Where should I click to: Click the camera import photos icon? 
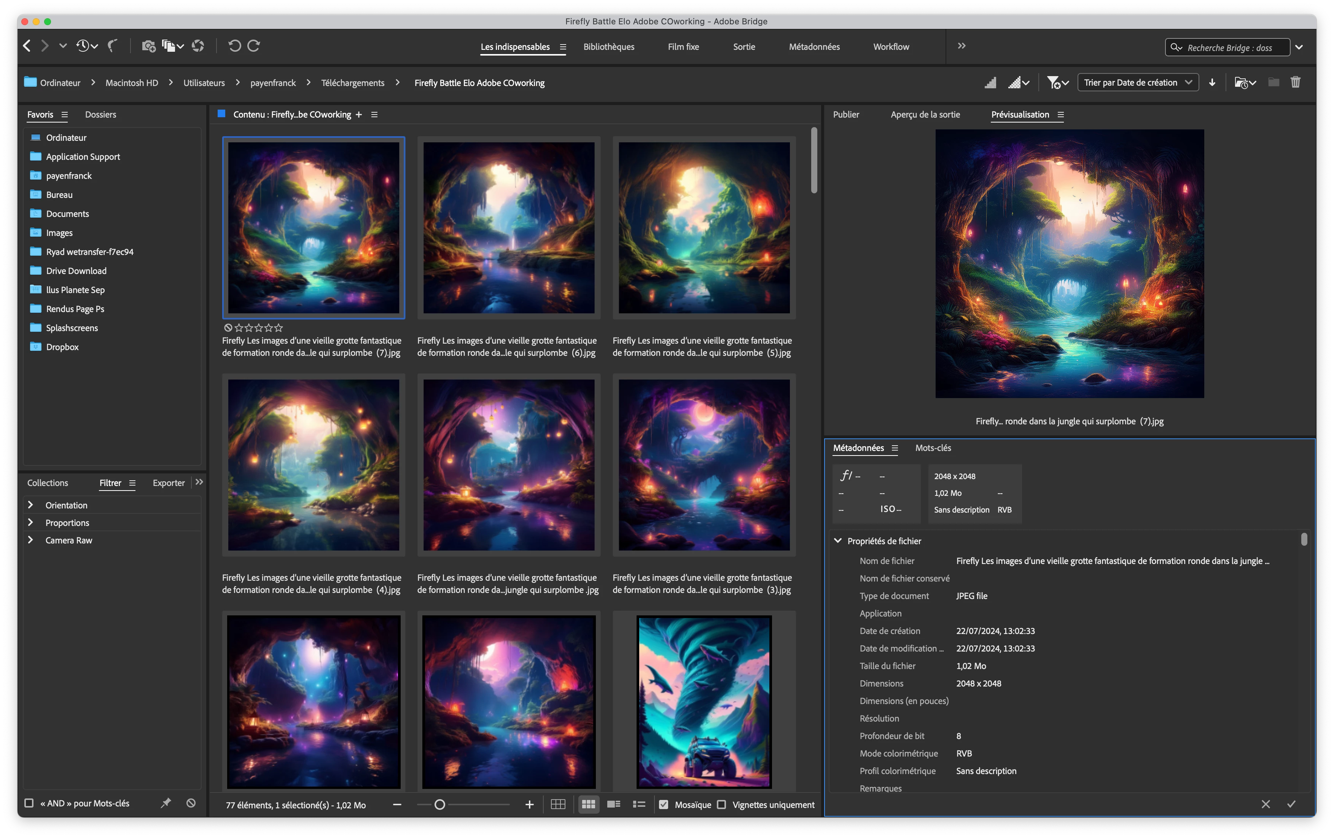tap(148, 46)
